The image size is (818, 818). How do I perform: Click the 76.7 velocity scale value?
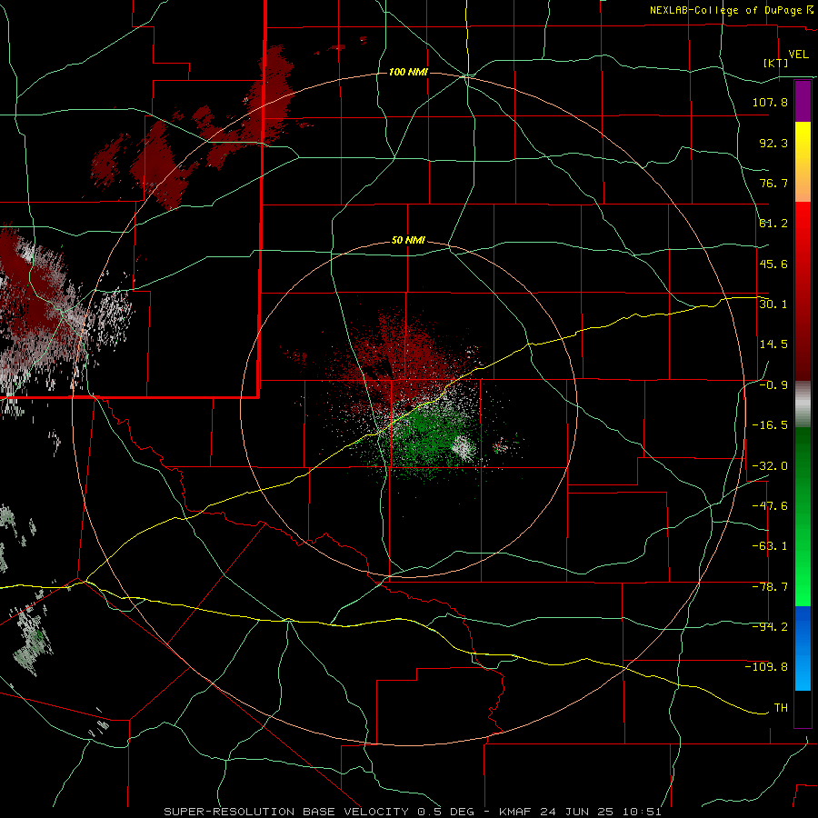(773, 183)
